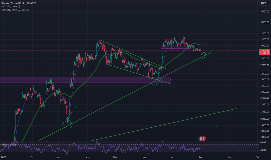Image resolution: width=271 pixels, height=160 pixels.
Task: Click the red current price label 29206
Action: (265, 51)
